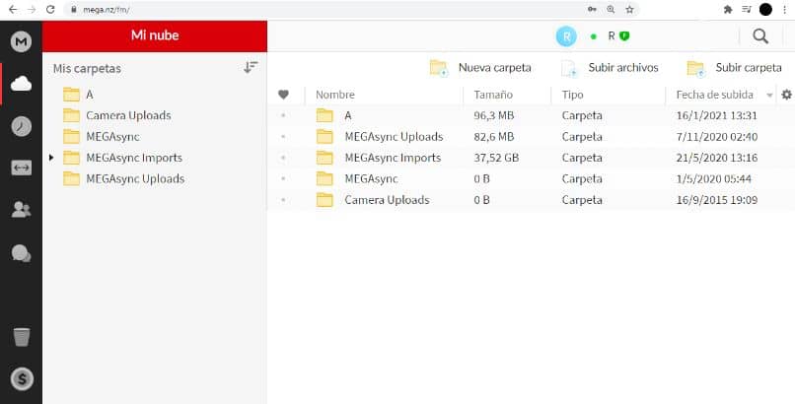Sort by the Nombre column header

pyautogui.click(x=335, y=95)
